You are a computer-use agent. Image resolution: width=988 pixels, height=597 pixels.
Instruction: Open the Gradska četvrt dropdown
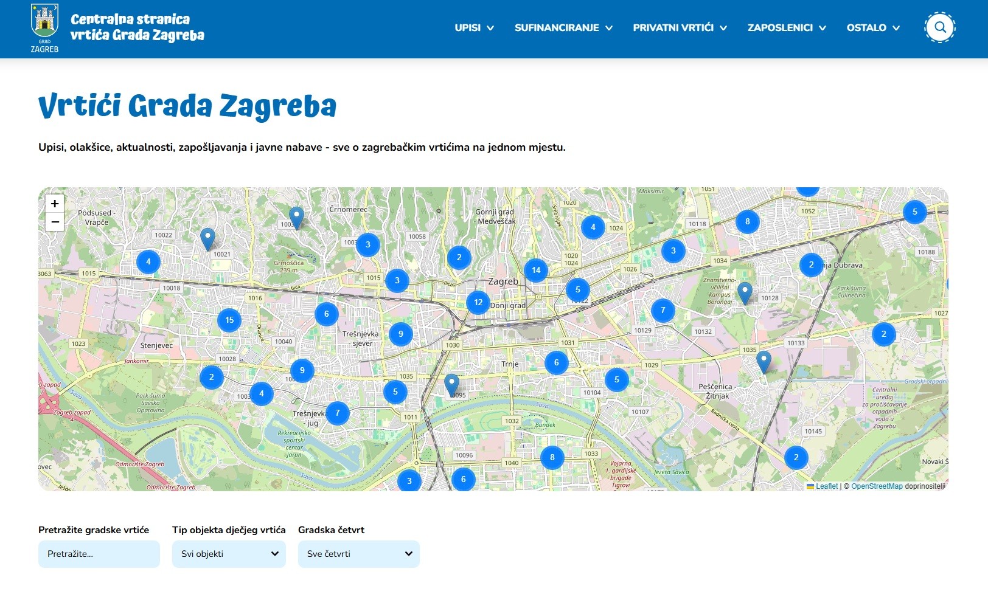[x=358, y=554]
